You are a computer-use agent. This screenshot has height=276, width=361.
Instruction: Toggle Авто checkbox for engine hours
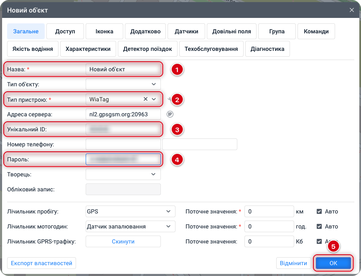pyautogui.click(x=319, y=226)
